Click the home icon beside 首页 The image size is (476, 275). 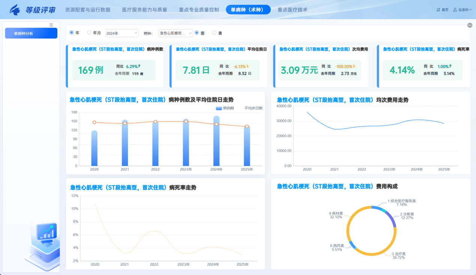click(x=438, y=10)
